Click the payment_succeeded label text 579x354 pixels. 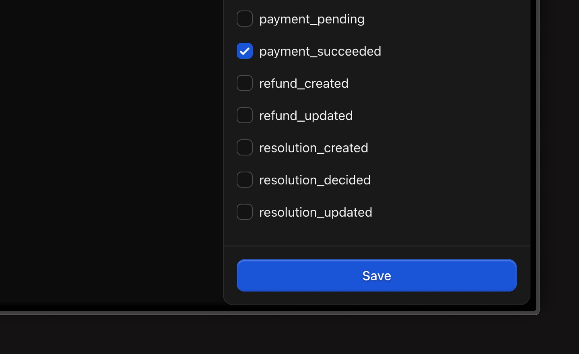[x=320, y=51]
